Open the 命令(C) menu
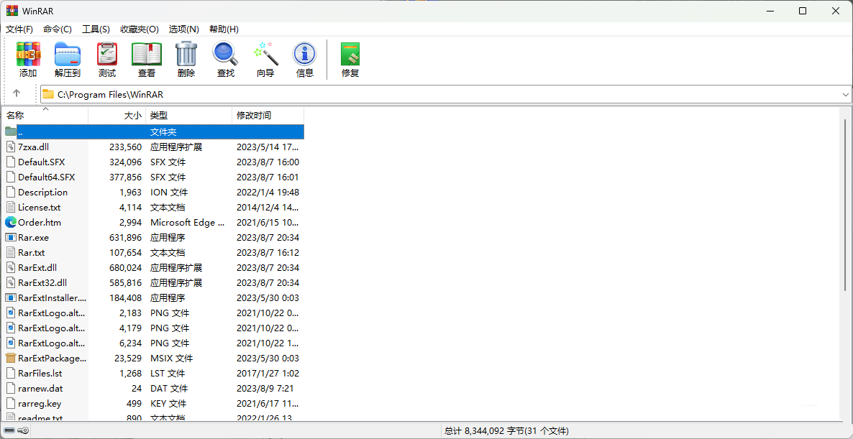Image resolution: width=853 pixels, height=439 pixels. click(x=57, y=29)
